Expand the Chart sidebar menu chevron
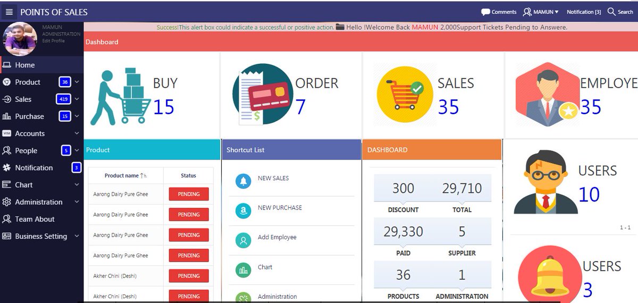The height and width of the screenshot is (303, 638). tap(77, 184)
